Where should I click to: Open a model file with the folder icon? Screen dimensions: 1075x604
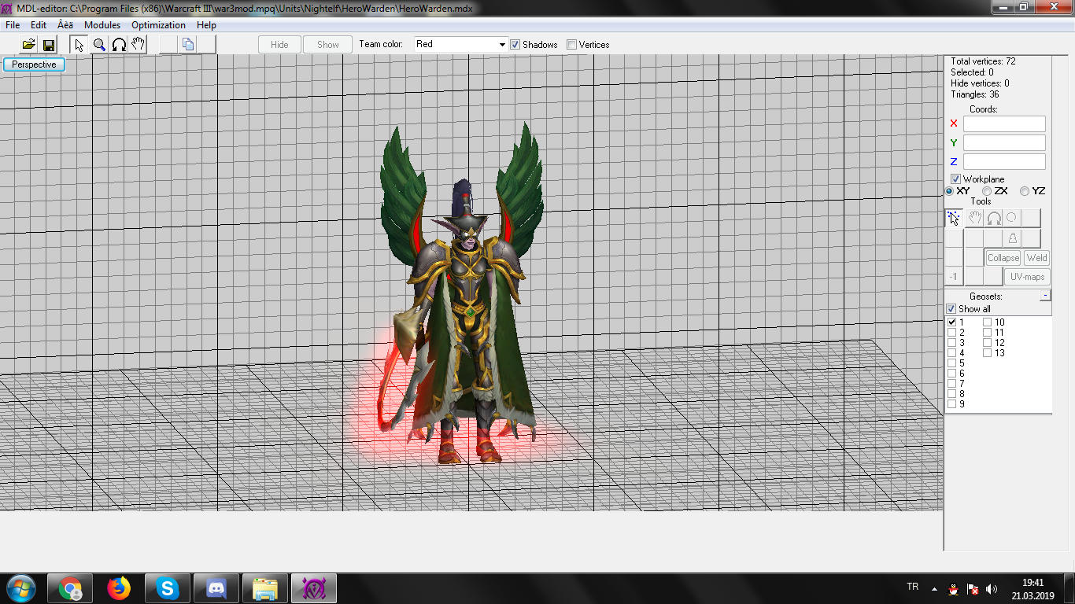28,45
